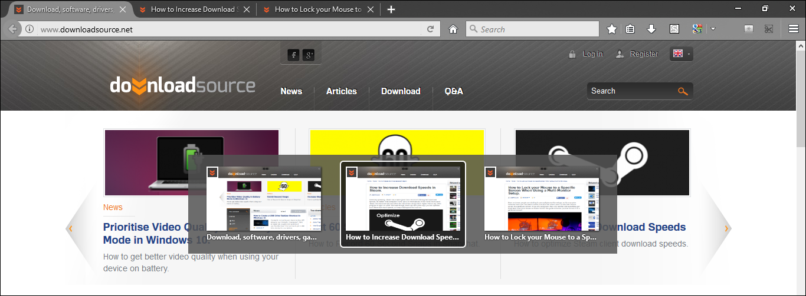The height and width of the screenshot is (296, 806).
Task: Select 'How to Lock your Mouse' preview thumbnail
Action: tap(542, 204)
